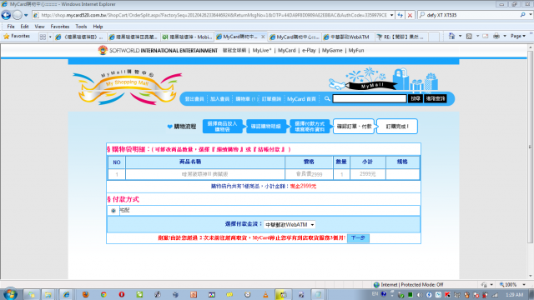Click the 訂購完成！ step box
The width and height of the screenshot is (534, 300).
point(397,126)
